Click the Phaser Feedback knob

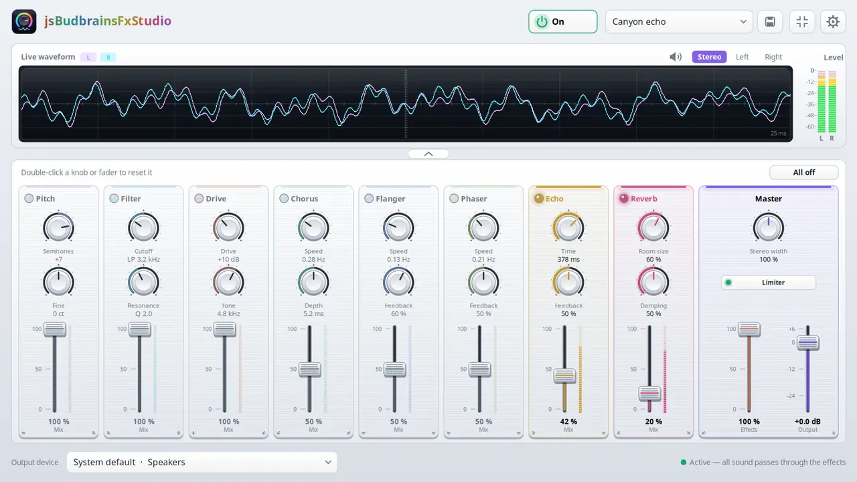[x=483, y=283]
